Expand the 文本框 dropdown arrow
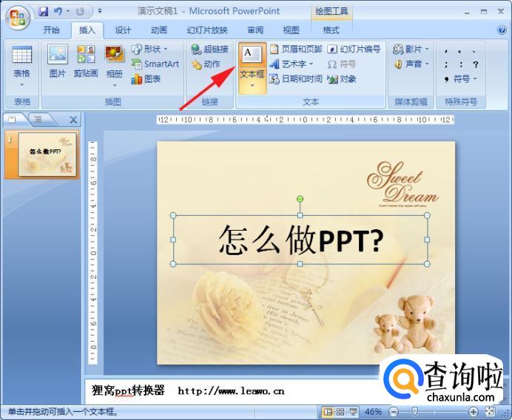The width and height of the screenshot is (512, 420). pyautogui.click(x=252, y=87)
